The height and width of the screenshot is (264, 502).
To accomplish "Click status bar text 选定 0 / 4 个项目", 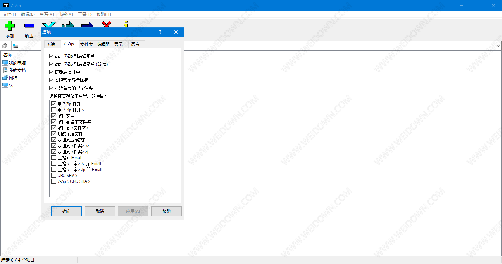I will tap(18, 260).
